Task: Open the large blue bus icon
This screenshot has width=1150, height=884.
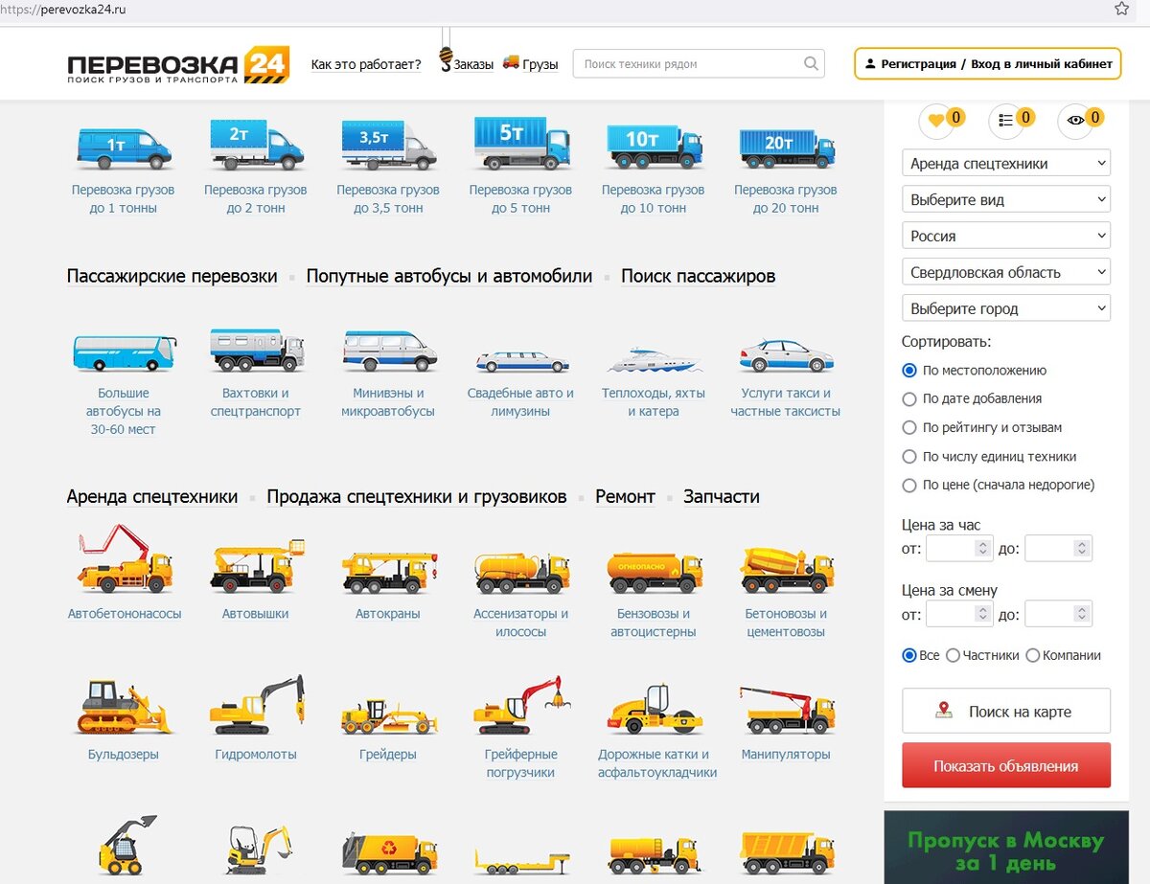Action: click(125, 352)
